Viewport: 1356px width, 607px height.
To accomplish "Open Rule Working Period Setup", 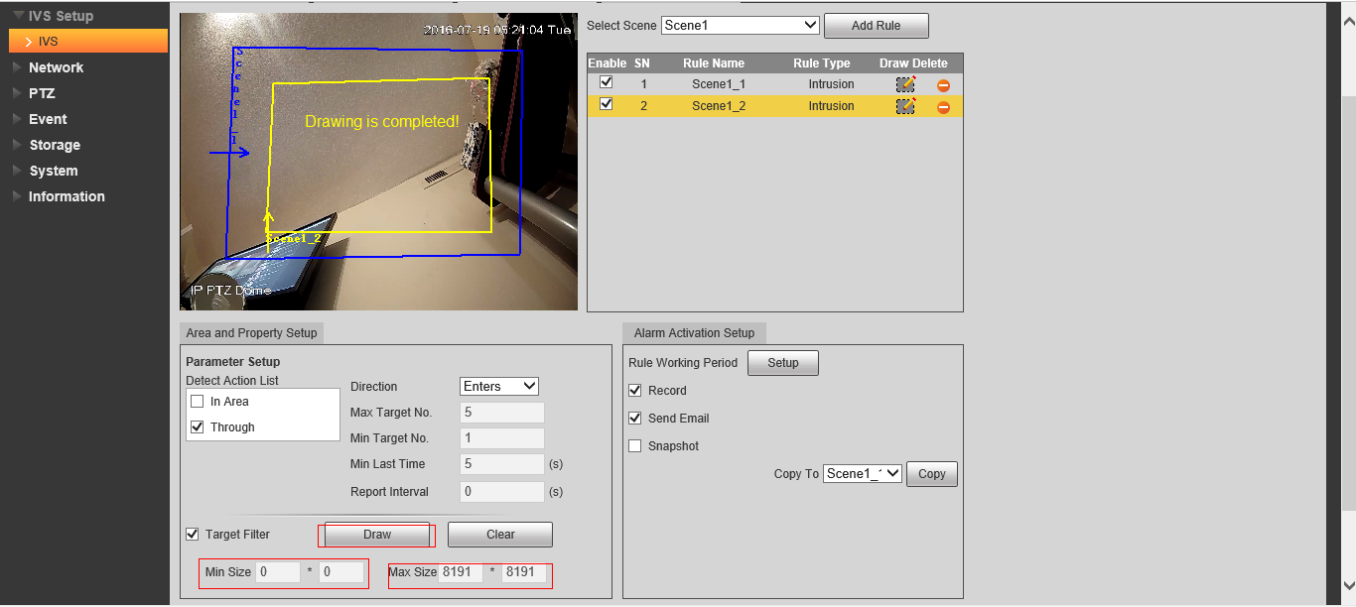I will (783, 363).
